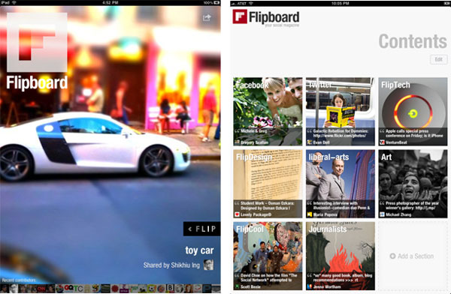Click the CNN contributor icon in the strip
The height and width of the screenshot is (294, 451).
pyautogui.click(x=41, y=289)
